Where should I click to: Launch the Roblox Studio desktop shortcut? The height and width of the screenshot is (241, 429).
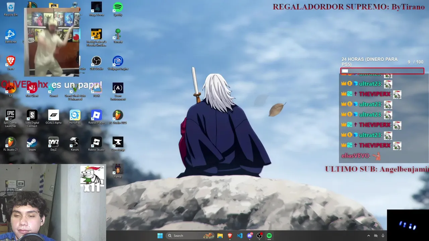97,144
